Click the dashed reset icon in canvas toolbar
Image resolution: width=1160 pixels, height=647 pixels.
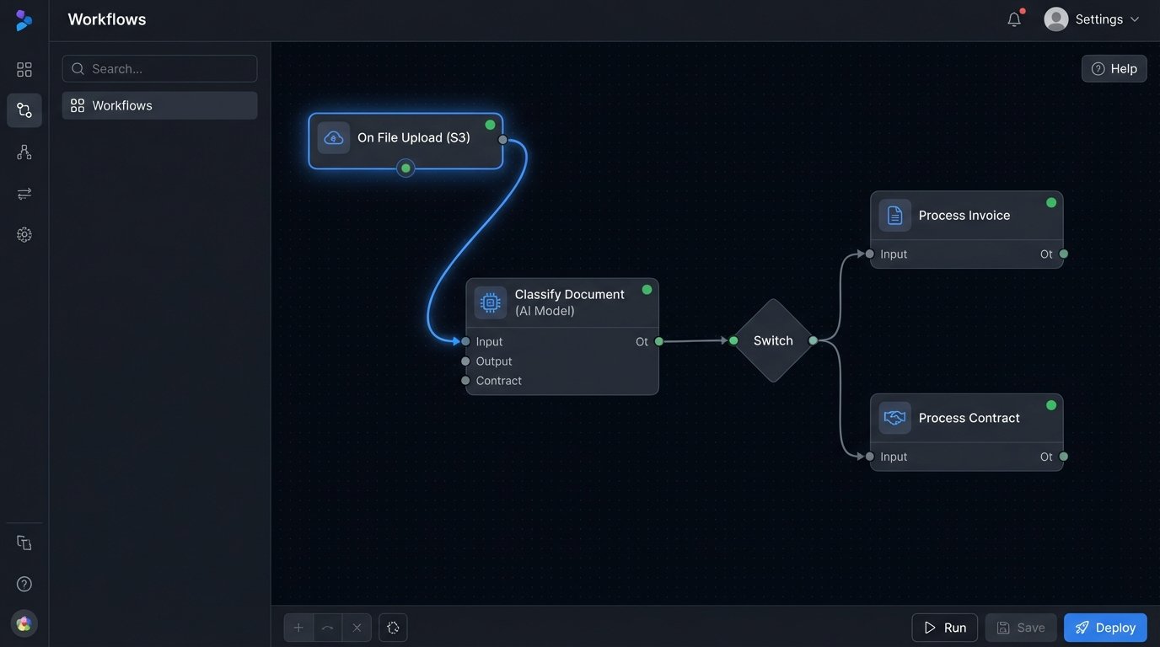pos(393,628)
